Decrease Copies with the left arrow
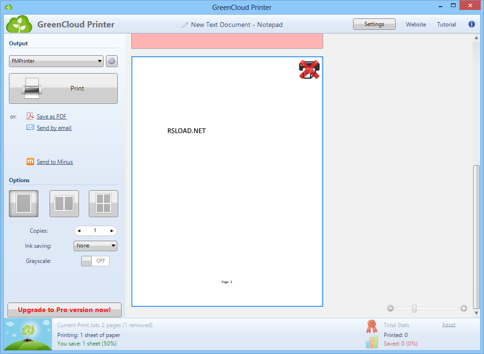 [x=79, y=231]
